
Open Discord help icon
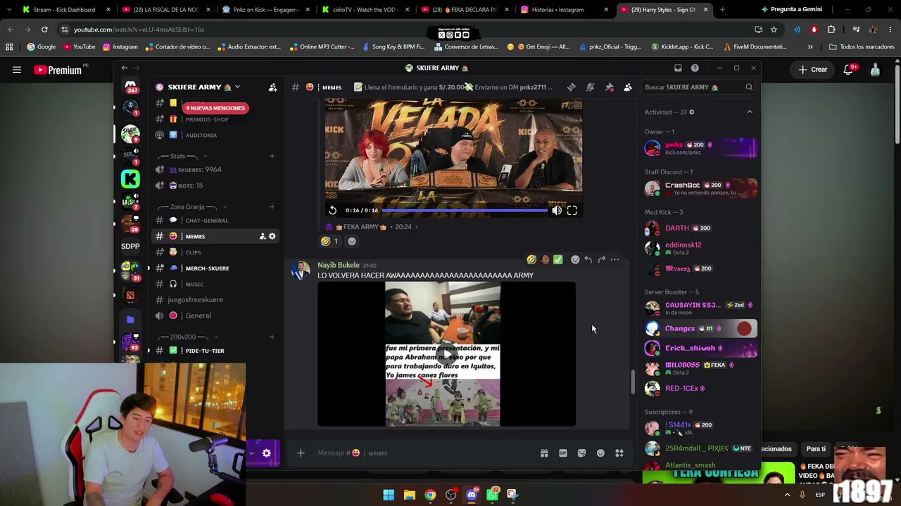point(695,68)
